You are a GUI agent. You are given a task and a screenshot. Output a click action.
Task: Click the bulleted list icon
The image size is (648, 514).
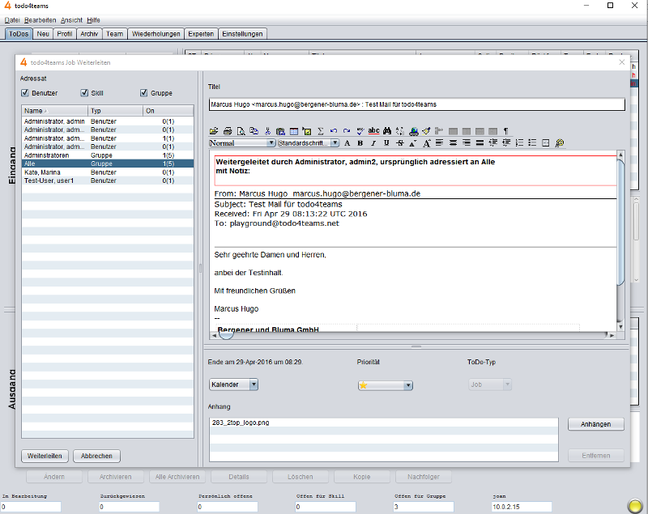coord(532,142)
